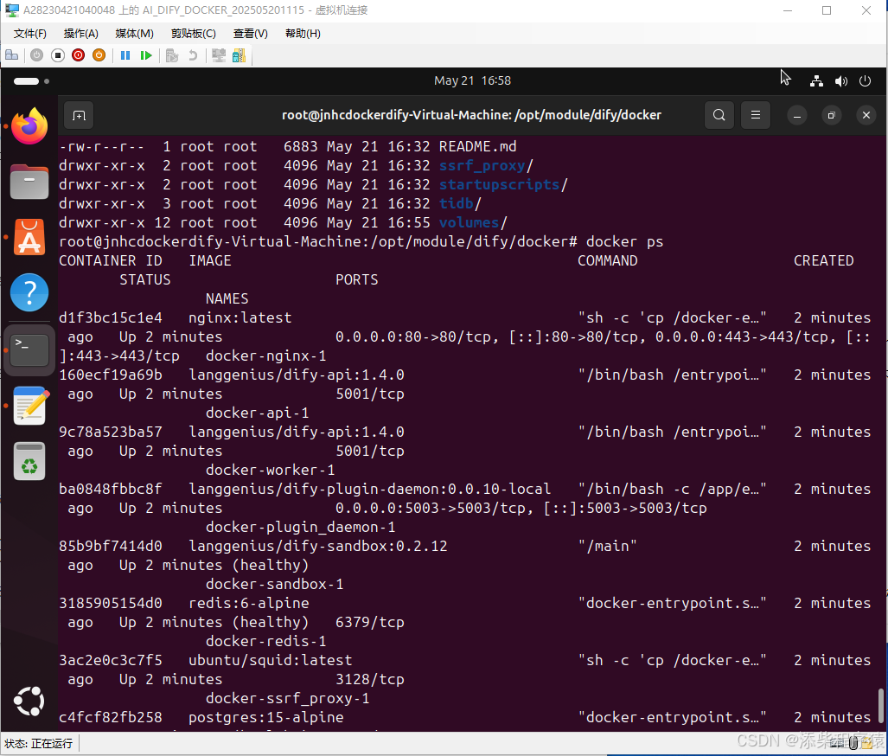Create a checkpoint using toolbar icon
The width and height of the screenshot is (888, 756).
click(x=172, y=55)
